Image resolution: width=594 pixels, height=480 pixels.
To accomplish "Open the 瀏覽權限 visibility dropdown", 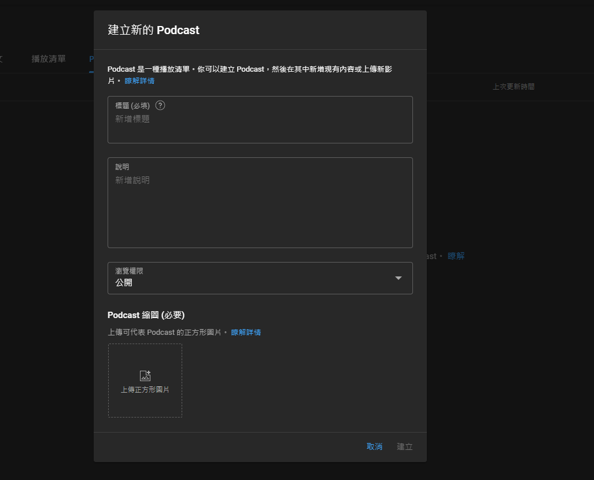I will point(260,278).
